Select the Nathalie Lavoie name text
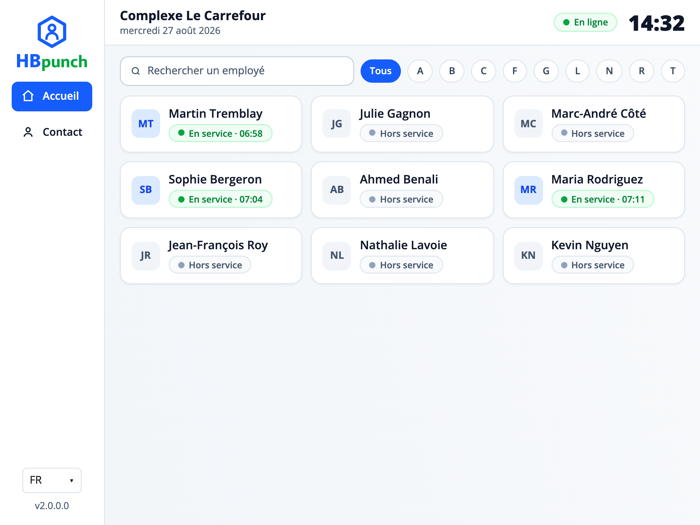The height and width of the screenshot is (525, 700). tap(403, 245)
